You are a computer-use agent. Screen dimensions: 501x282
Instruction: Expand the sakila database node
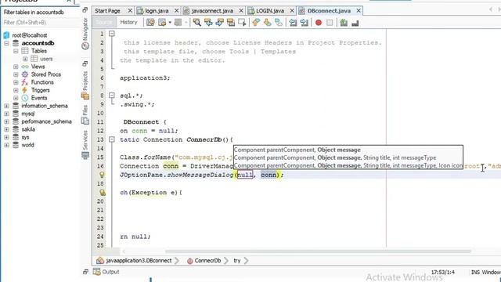(6, 129)
